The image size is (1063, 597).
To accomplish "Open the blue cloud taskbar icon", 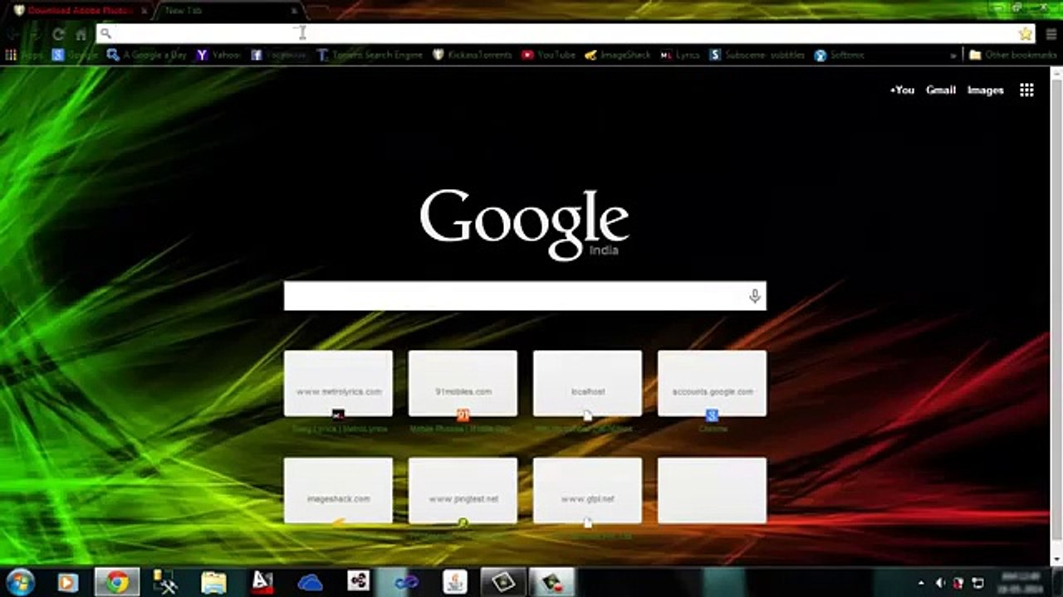I will (x=310, y=582).
